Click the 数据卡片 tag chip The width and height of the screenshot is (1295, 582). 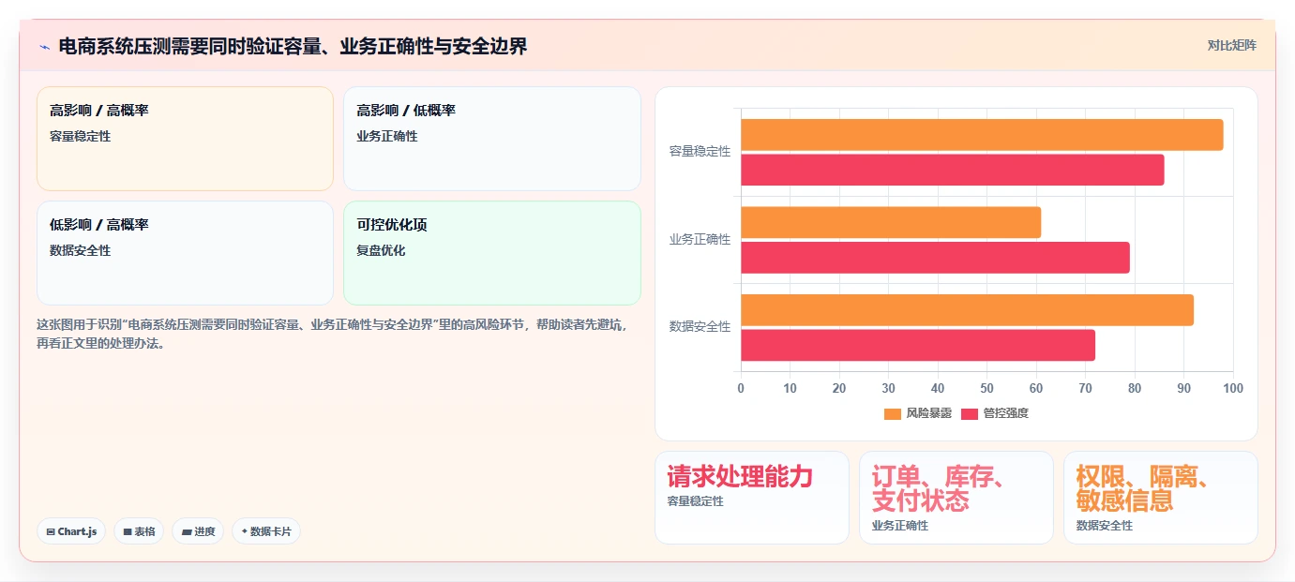click(266, 531)
